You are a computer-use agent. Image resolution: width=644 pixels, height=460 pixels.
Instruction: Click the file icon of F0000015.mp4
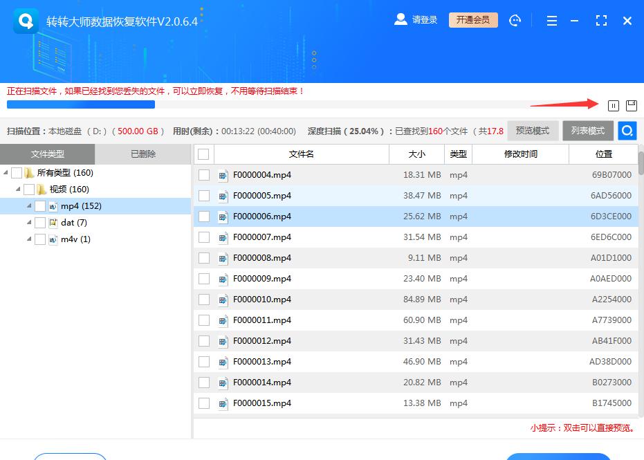point(223,403)
